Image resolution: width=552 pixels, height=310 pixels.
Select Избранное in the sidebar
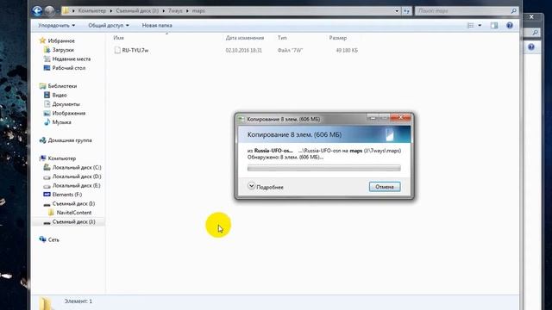(61, 40)
